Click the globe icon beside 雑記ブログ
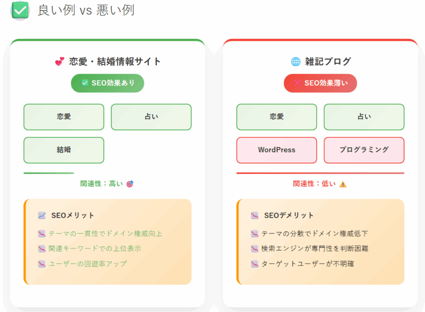 [295, 62]
